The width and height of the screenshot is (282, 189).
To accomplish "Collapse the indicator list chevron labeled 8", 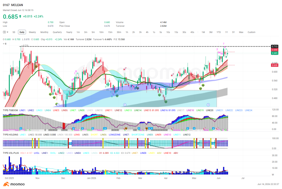I will (x=4, y=44).
